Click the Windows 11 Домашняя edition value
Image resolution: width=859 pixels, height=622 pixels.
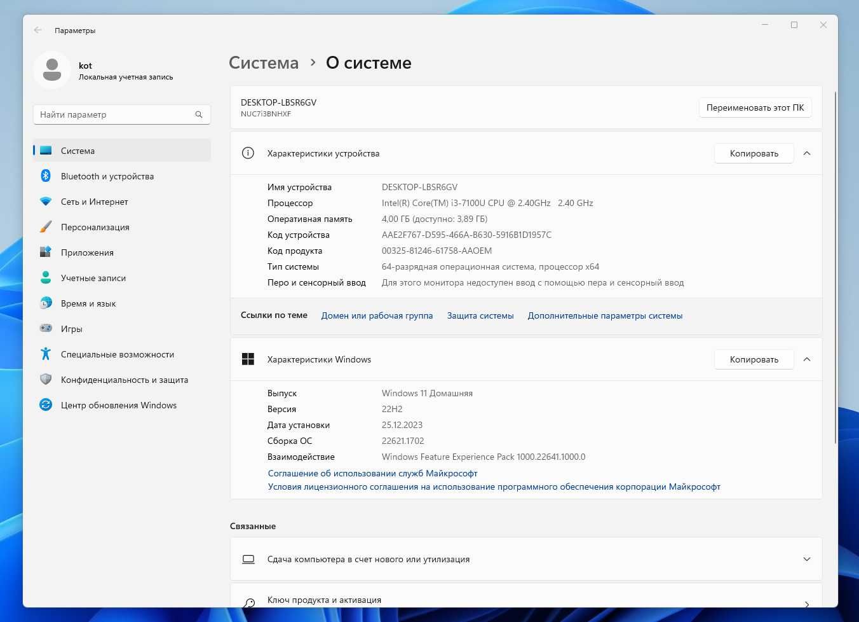[x=427, y=393]
